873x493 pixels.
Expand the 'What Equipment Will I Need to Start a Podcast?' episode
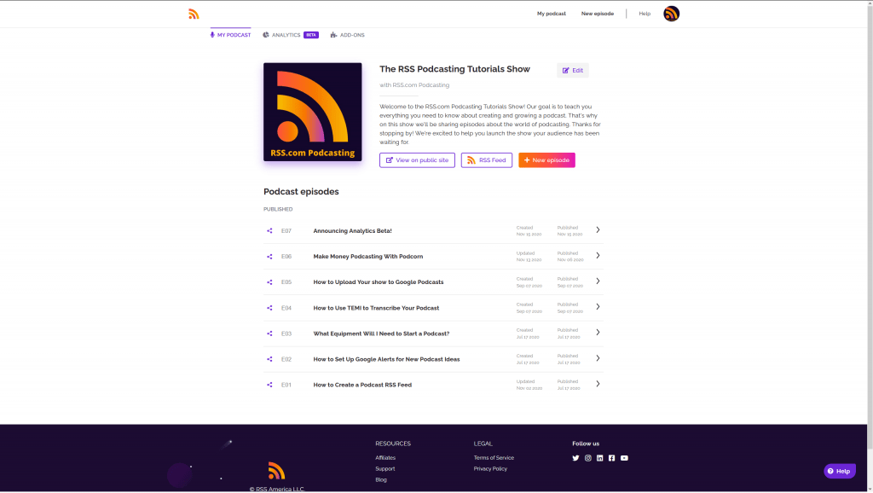[x=598, y=333]
